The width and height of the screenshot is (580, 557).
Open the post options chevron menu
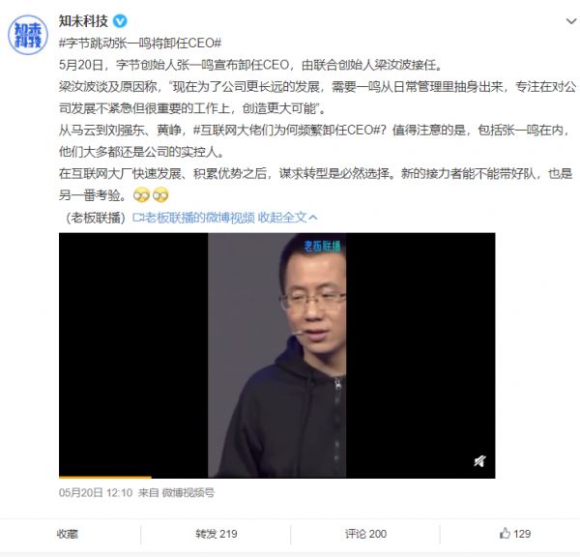(x=571, y=21)
